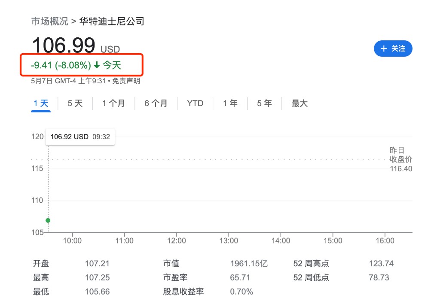
Task: Click the 市盈率 value 65.71
Action: click(x=240, y=278)
